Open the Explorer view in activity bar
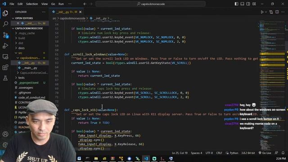288x162 pixels. (x=5, y=13)
